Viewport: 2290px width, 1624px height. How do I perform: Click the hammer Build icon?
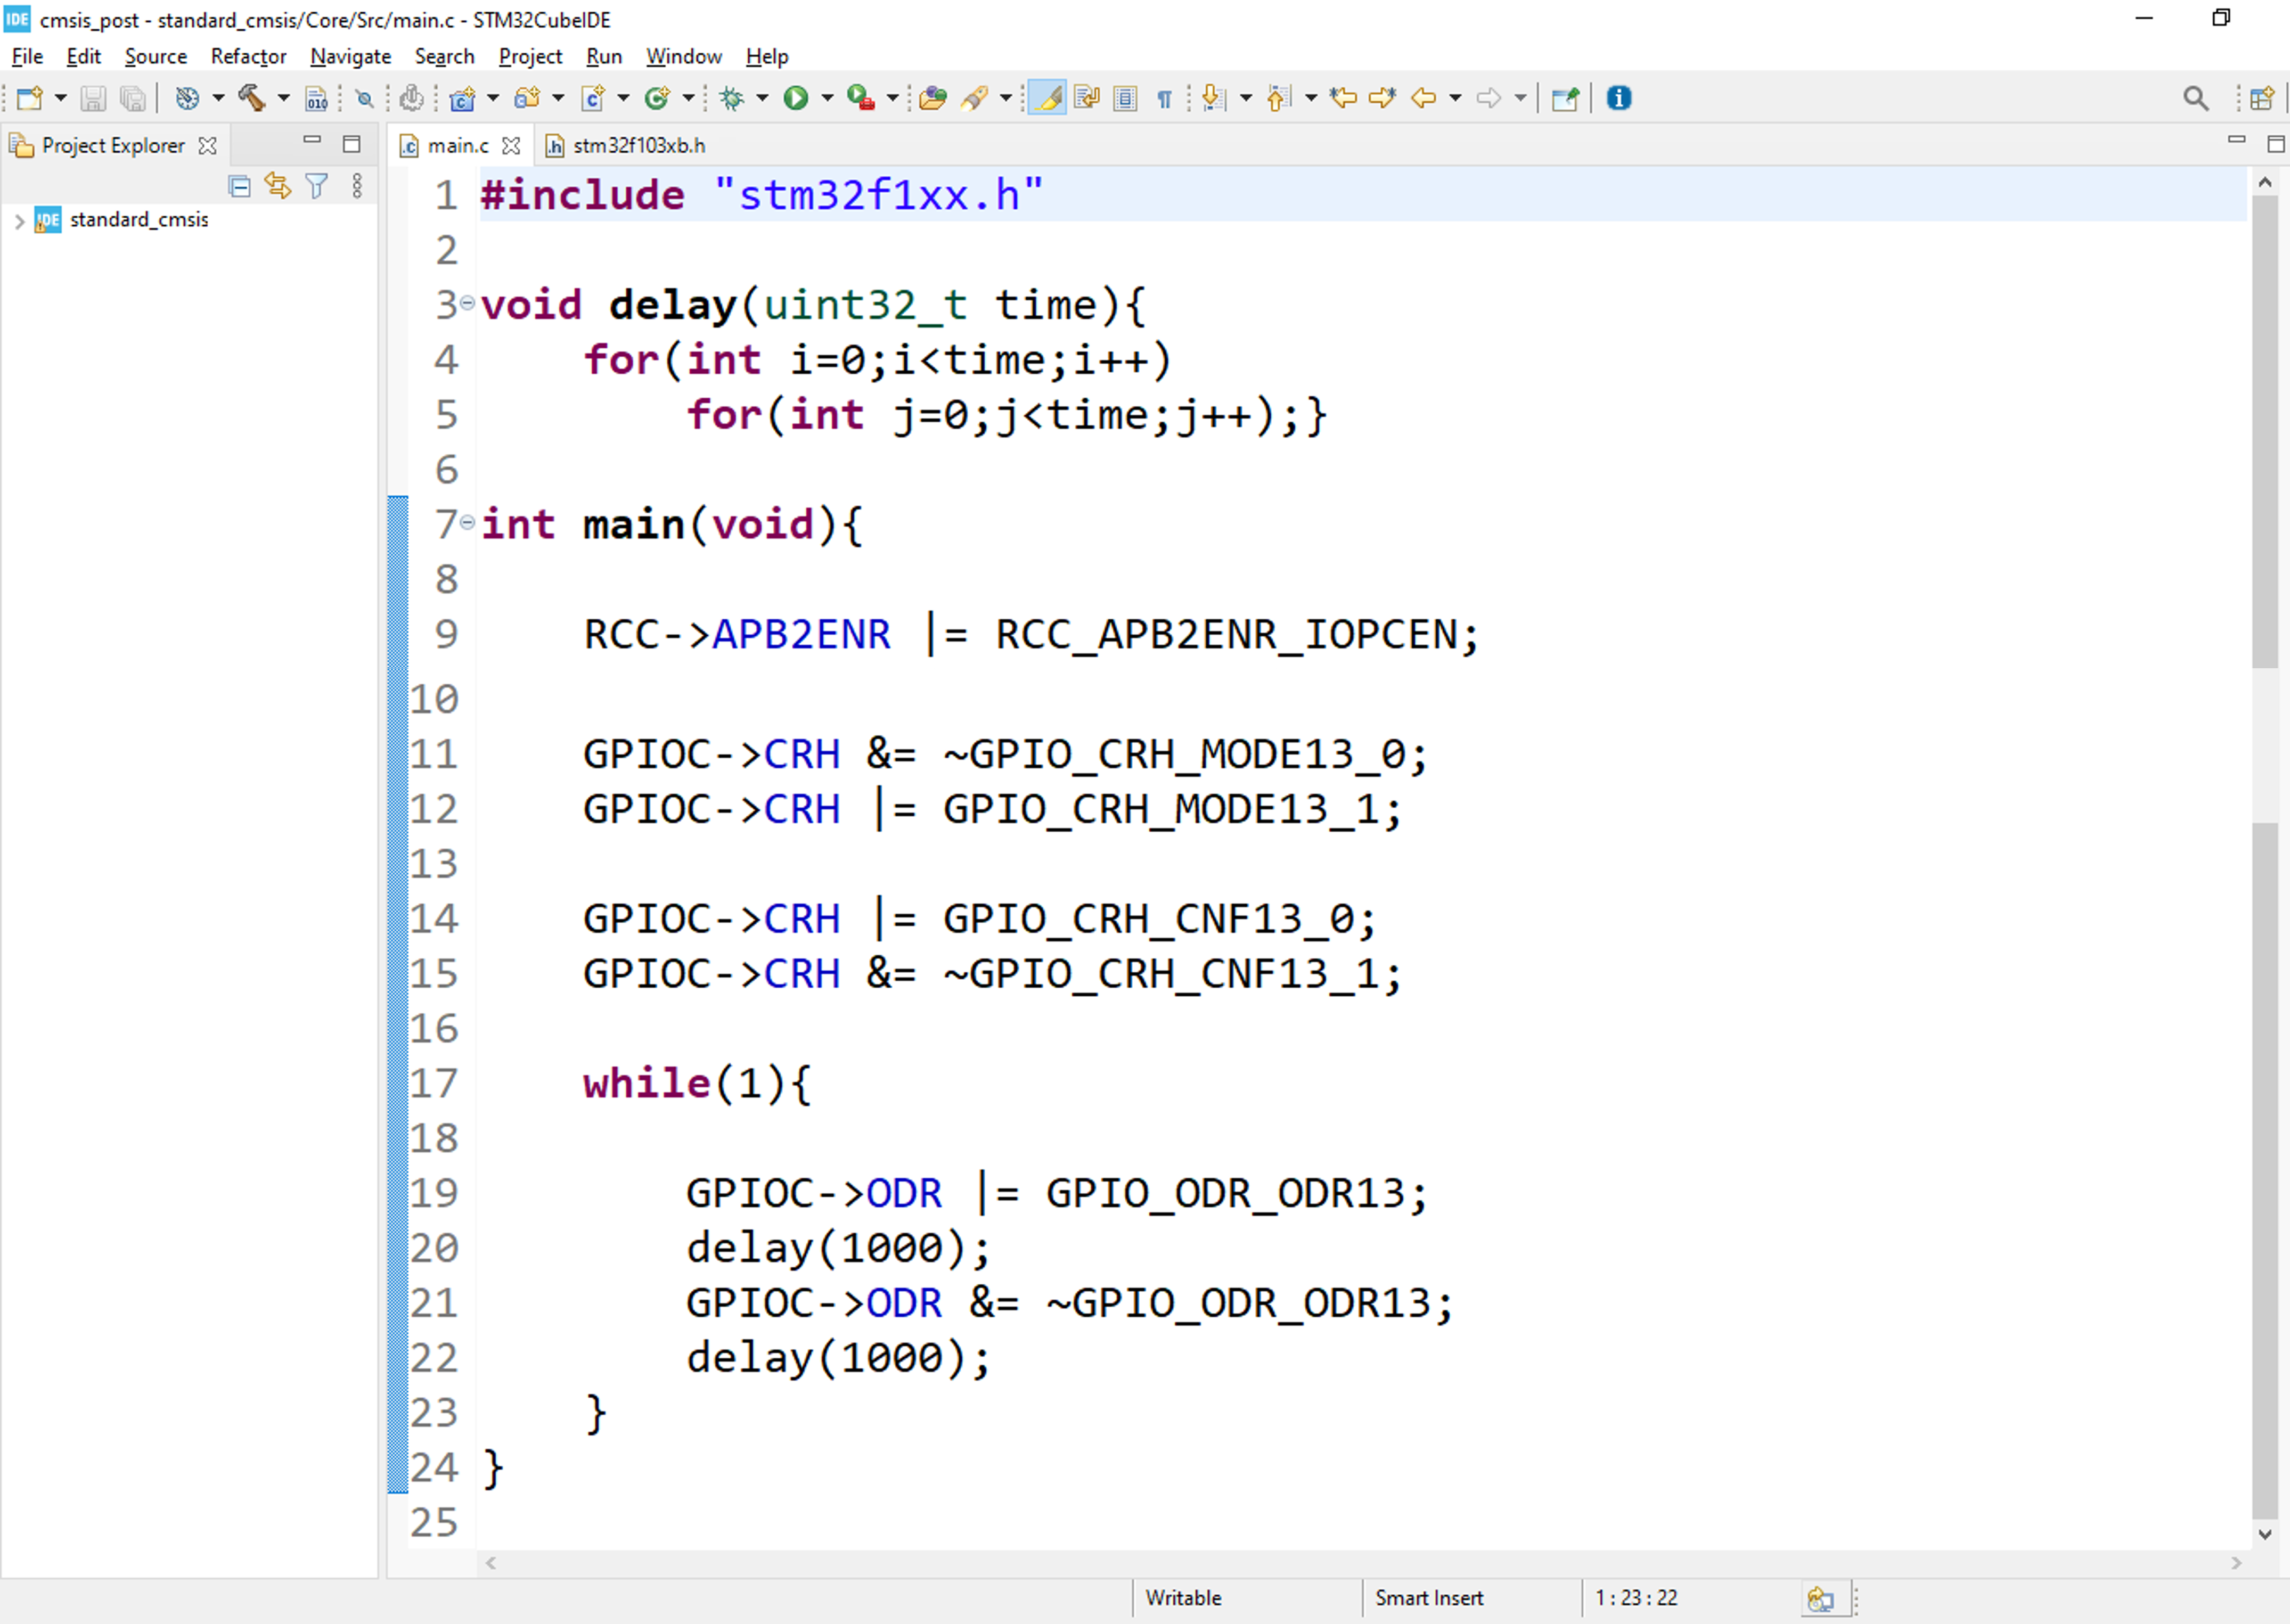pyautogui.click(x=251, y=98)
